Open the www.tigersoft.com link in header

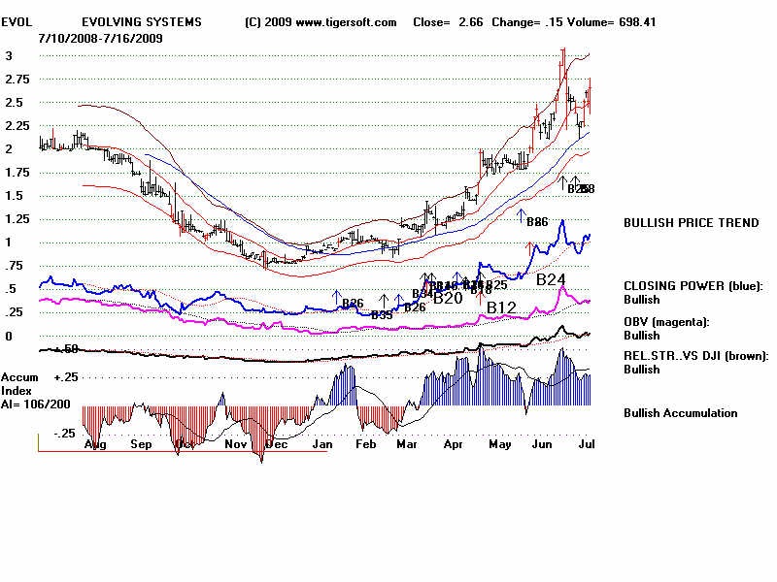click(x=344, y=22)
